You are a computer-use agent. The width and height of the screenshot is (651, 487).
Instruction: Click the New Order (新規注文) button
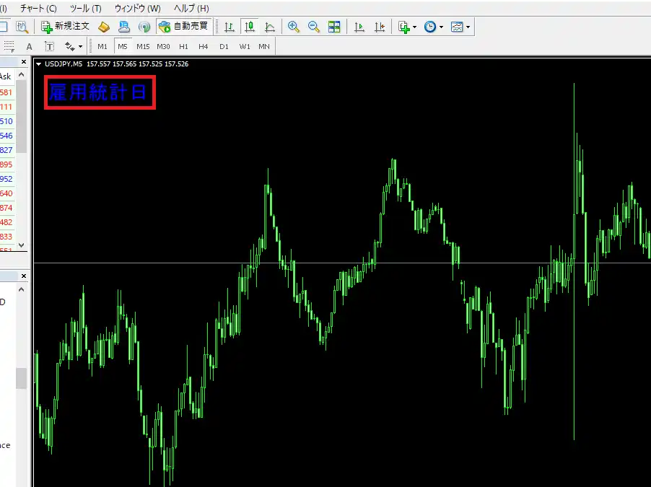click(66, 27)
